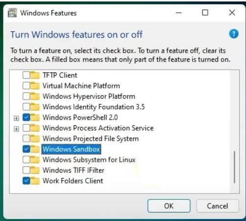Turn on Windows Hypervisor Platform checkbox
Image resolution: width=246 pixels, height=221 pixels.
point(26,96)
